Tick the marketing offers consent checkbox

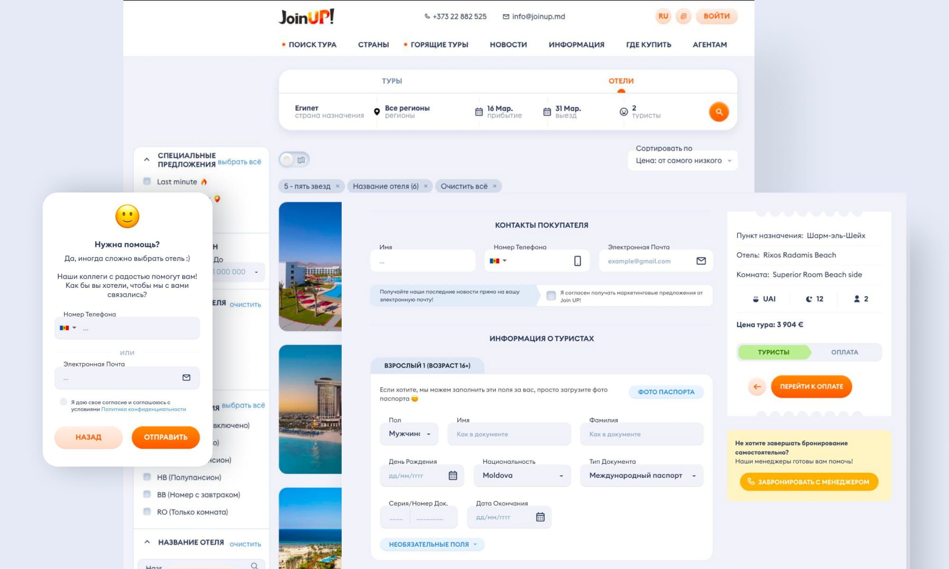551,296
